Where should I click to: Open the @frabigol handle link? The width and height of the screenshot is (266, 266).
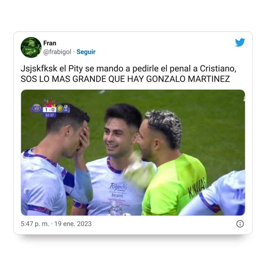pos(57,52)
